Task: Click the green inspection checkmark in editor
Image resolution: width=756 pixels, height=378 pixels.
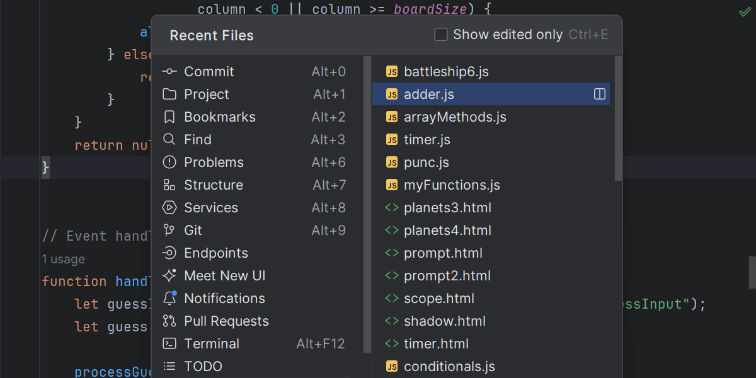Action: tap(744, 12)
